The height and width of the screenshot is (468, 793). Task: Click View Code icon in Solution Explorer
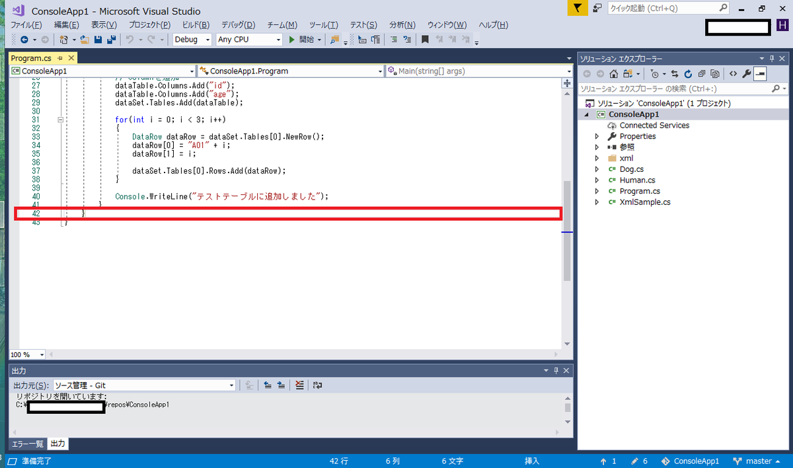pyautogui.click(x=733, y=74)
